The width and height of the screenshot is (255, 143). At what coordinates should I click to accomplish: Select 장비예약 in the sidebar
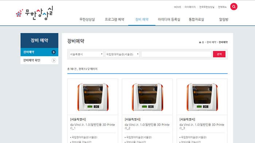click(39, 52)
